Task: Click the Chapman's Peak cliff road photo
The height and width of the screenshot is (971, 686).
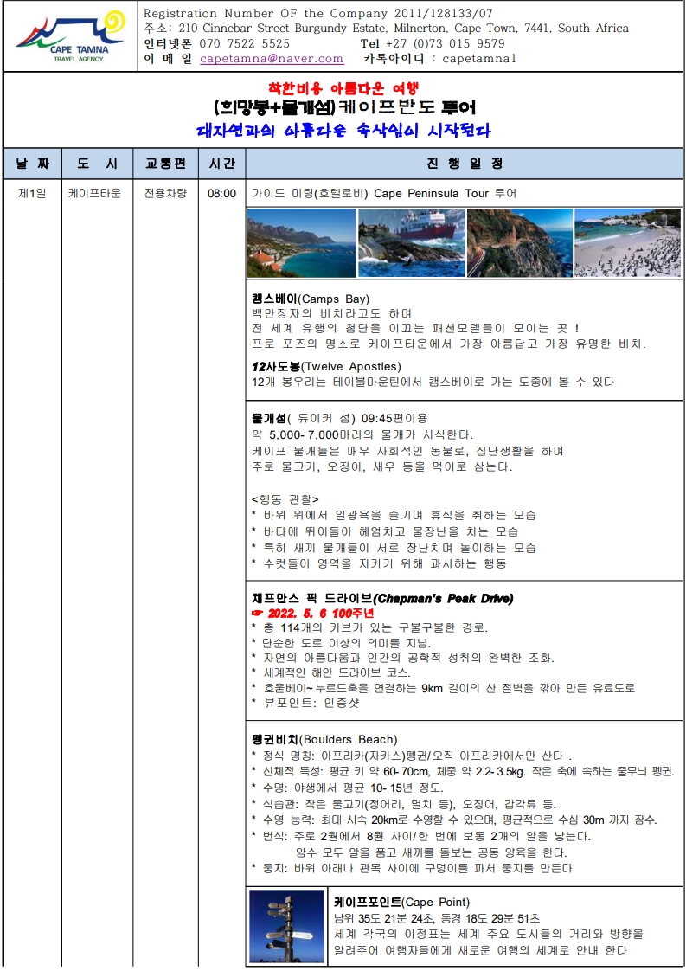Action: point(519,242)
